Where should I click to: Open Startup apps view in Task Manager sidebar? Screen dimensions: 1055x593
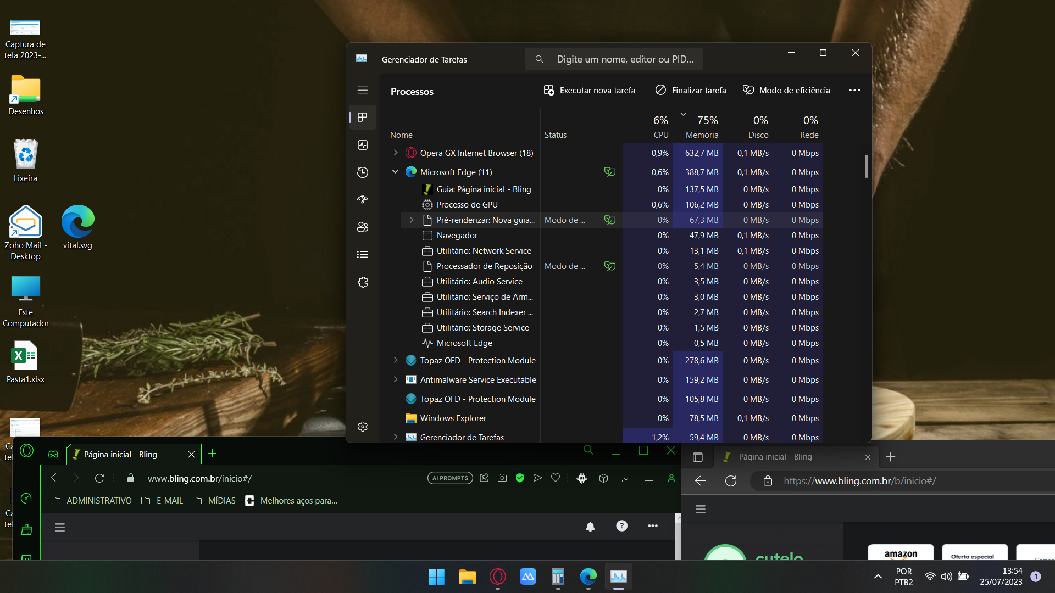tap(363, 199)
